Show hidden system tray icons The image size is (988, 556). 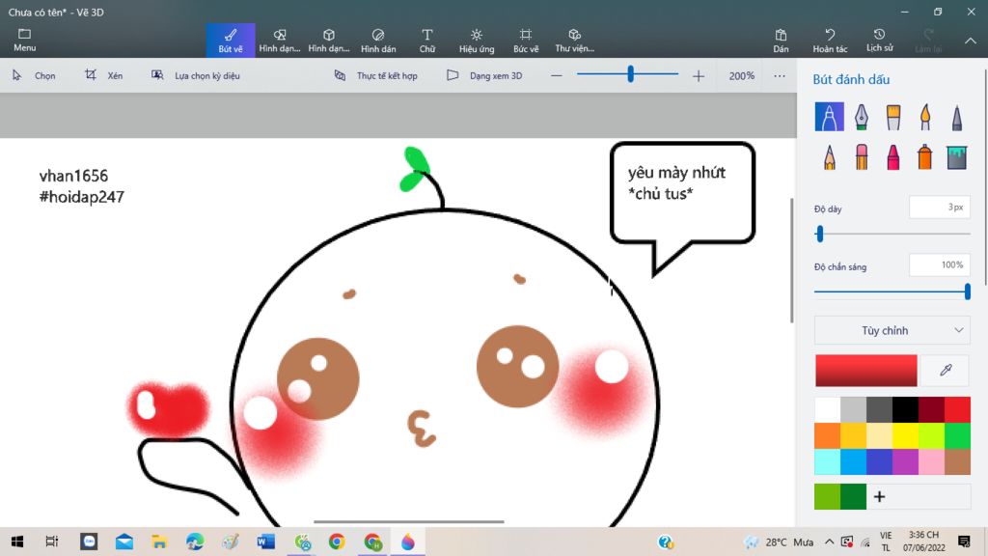pyautogui.click(x=829, y=542)
